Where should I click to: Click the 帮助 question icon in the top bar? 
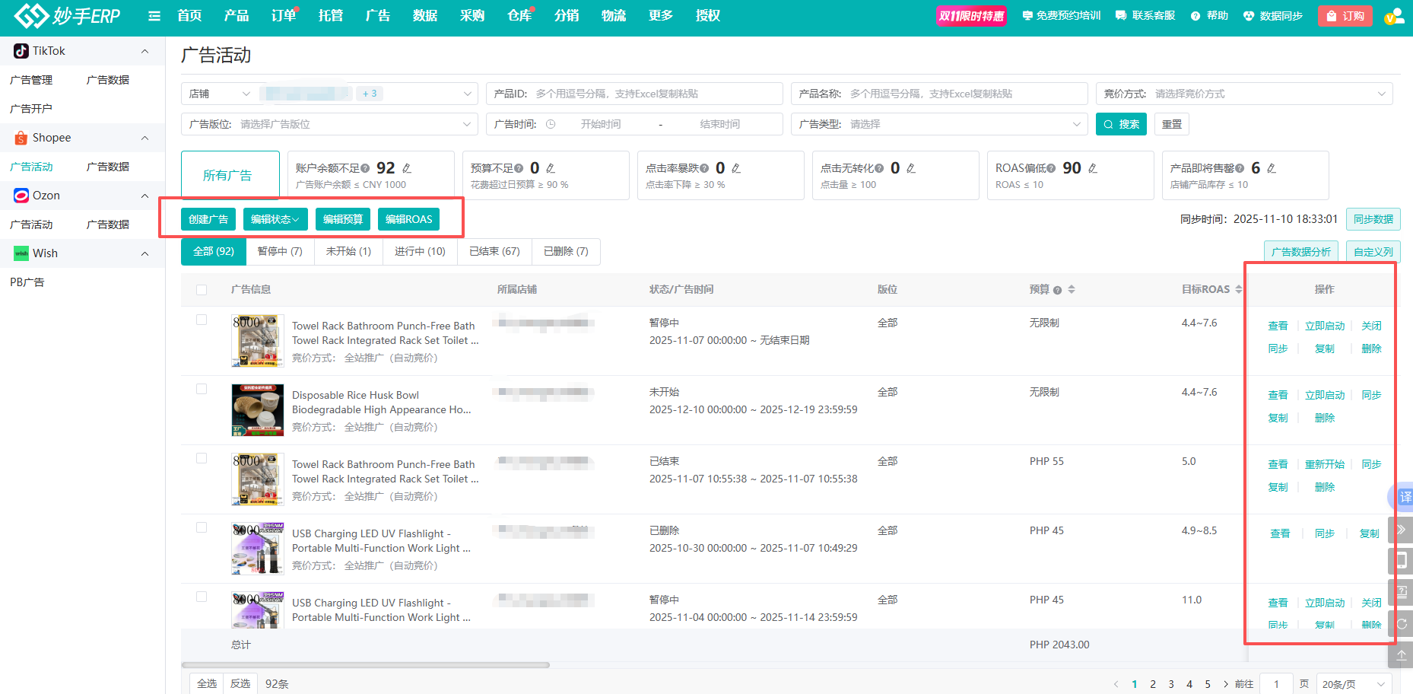1195,16
